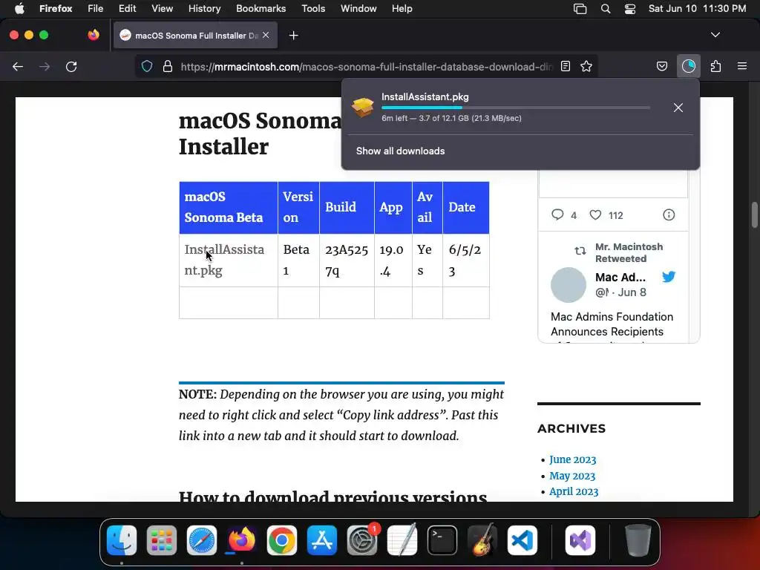Open Launchpad from the dock
Viewport: 760px width, 570px height.
(161, 540)
